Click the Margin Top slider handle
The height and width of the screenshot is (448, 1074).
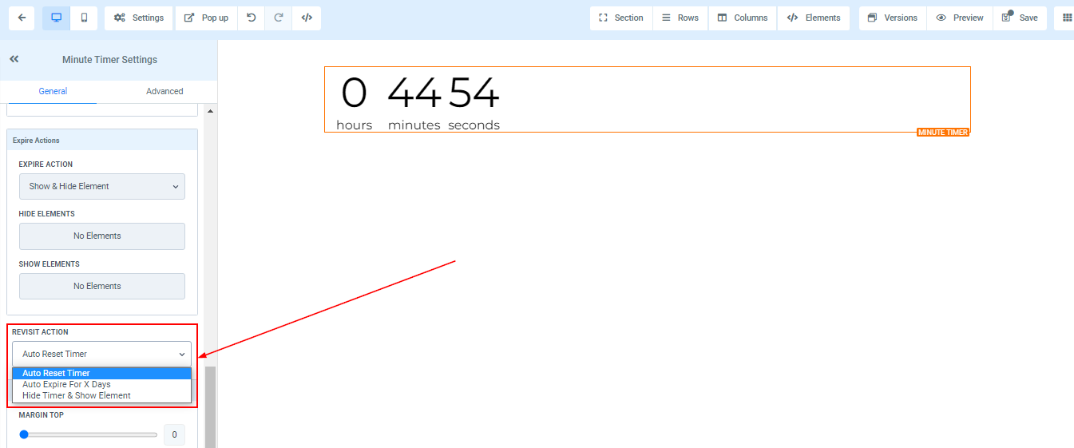[24, 434]
